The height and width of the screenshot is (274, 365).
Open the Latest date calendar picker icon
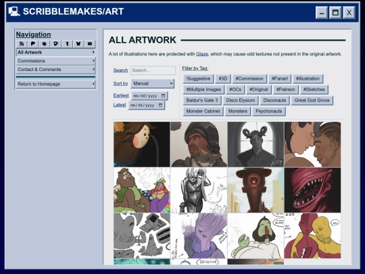click(x=160, y=106)
